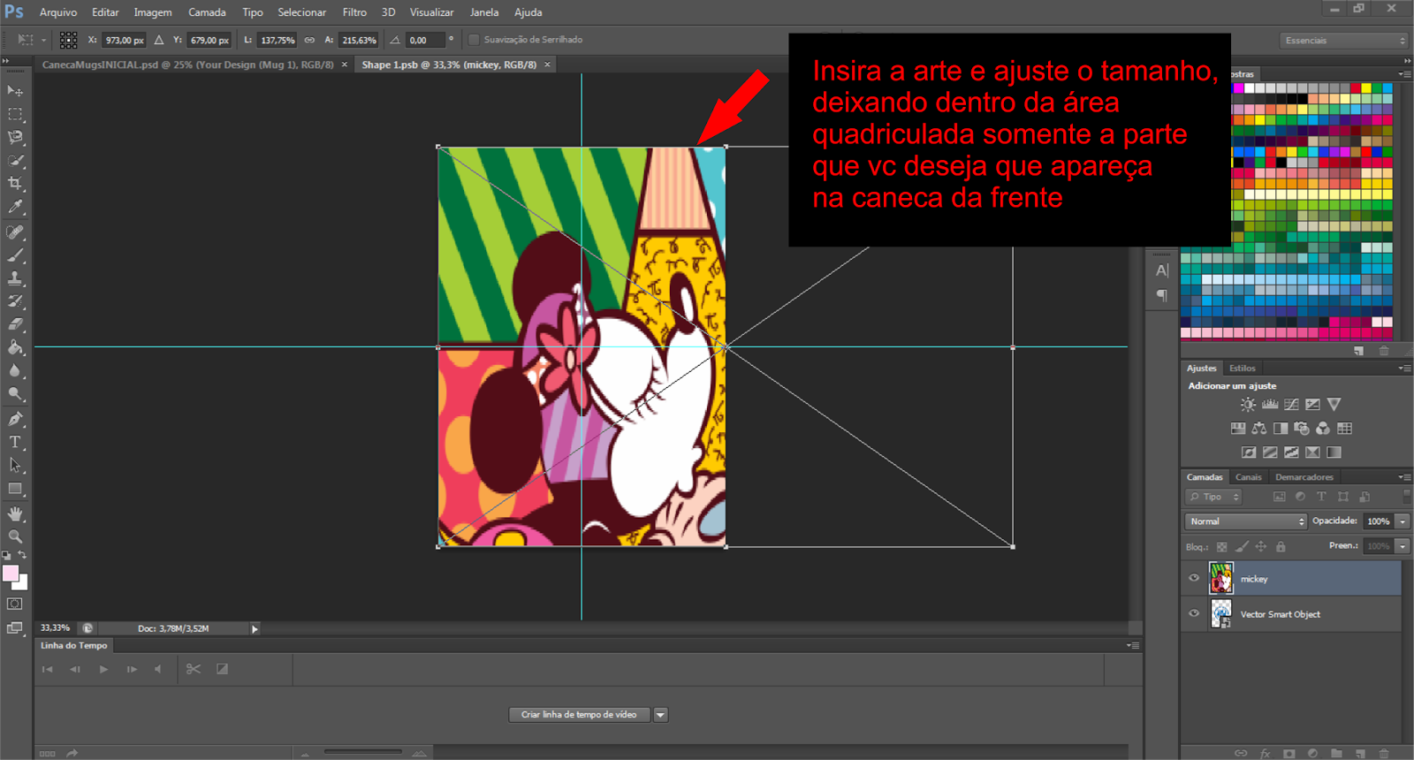Add a Photo Filter adjustment

coord(1302,429)
